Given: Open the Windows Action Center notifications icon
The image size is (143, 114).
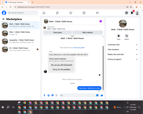Looking at the screenshot, I should click(x=139, y=107).
